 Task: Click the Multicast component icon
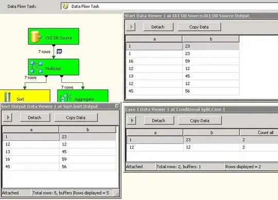pyautogui.click(x=36, y=67)
